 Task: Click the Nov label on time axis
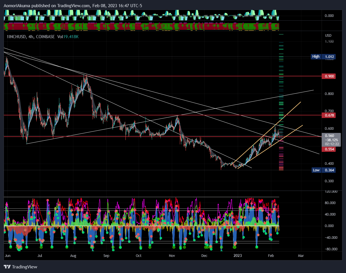pos(172,255)
